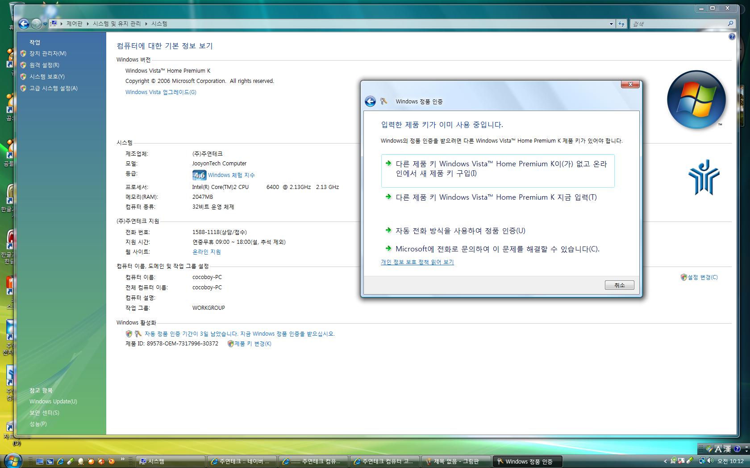Click the magnifier search icon
750x468 pixels.
coord(730,24)
